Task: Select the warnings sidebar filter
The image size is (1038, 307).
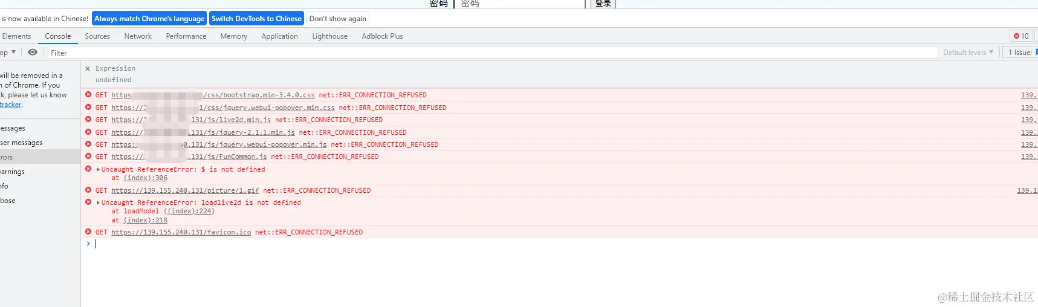Action: pyautogui.click(x=40, y=172)
